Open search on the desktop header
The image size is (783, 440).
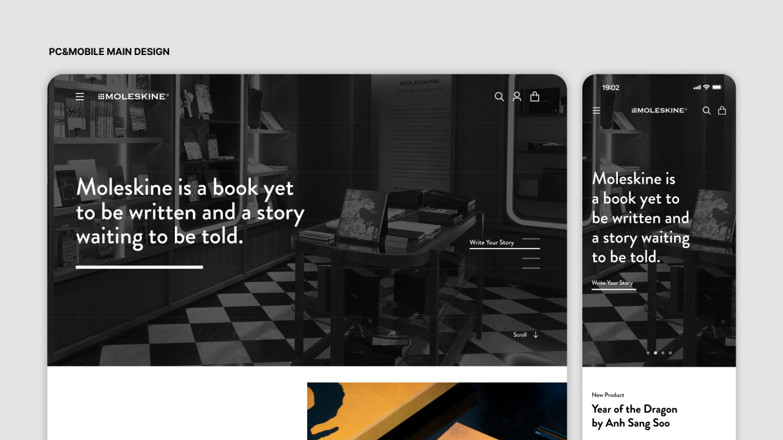click(x=499, y=97)
